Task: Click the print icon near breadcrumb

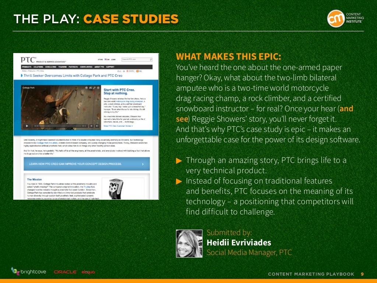Action: click(124, 71)
